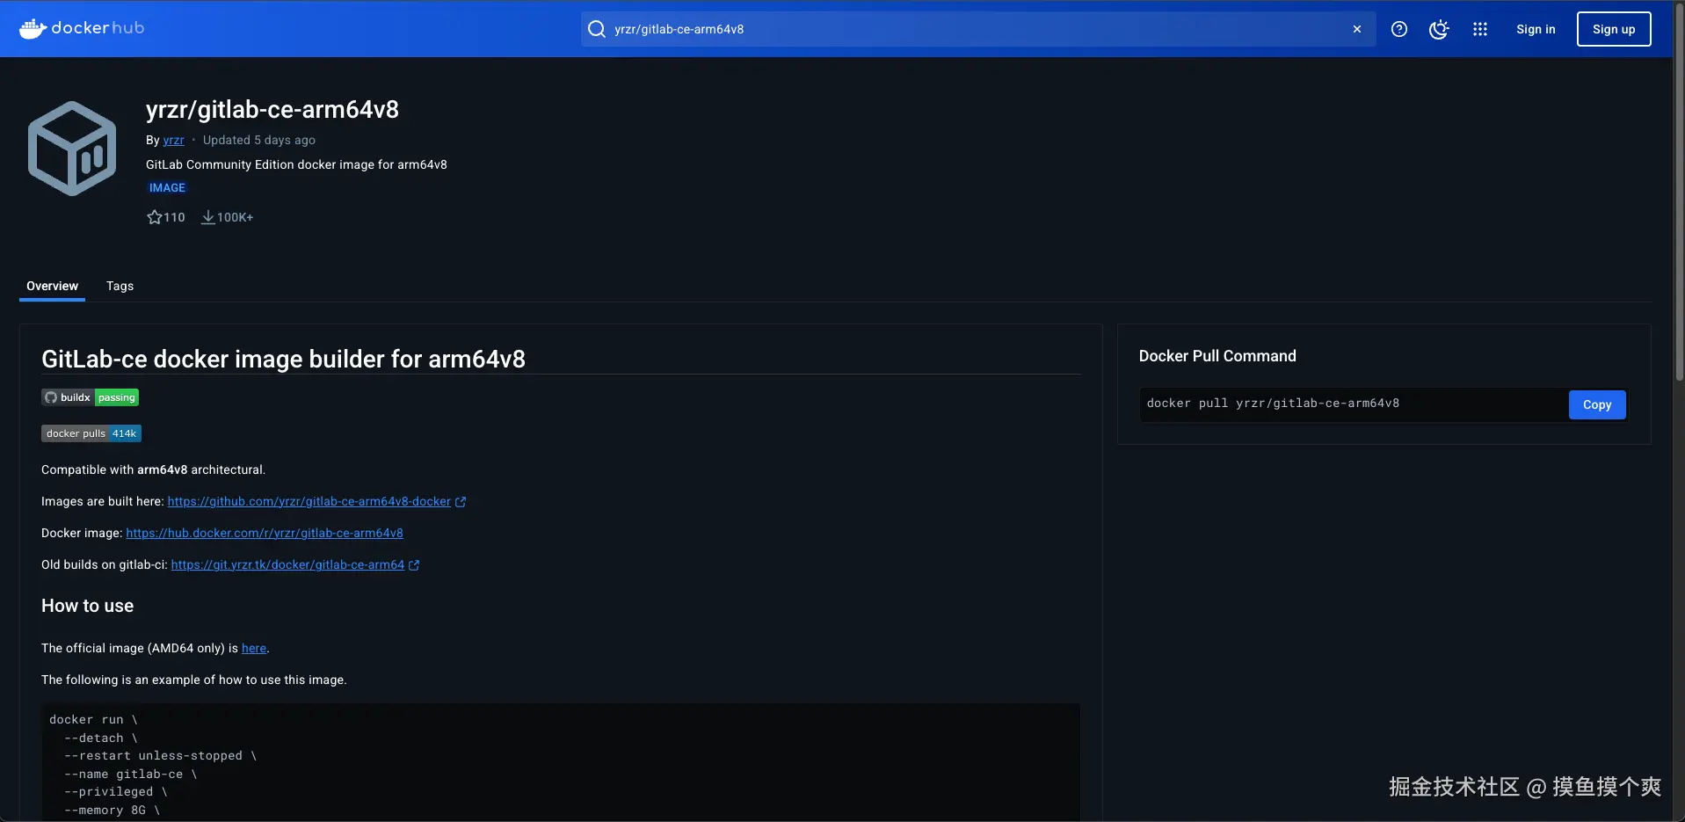Click the '--name gitlab-ce' code line
Image resolution: width=1685 pixels, height=822 pixels.
pos(130,775)
